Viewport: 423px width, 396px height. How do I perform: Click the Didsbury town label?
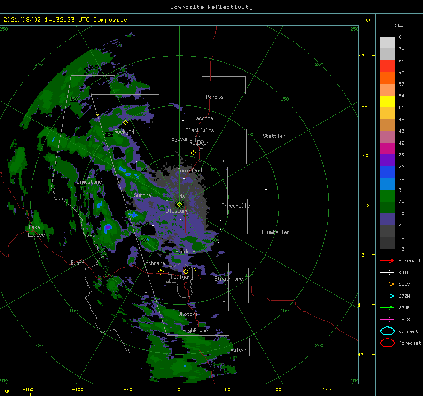tap(177, 211)
